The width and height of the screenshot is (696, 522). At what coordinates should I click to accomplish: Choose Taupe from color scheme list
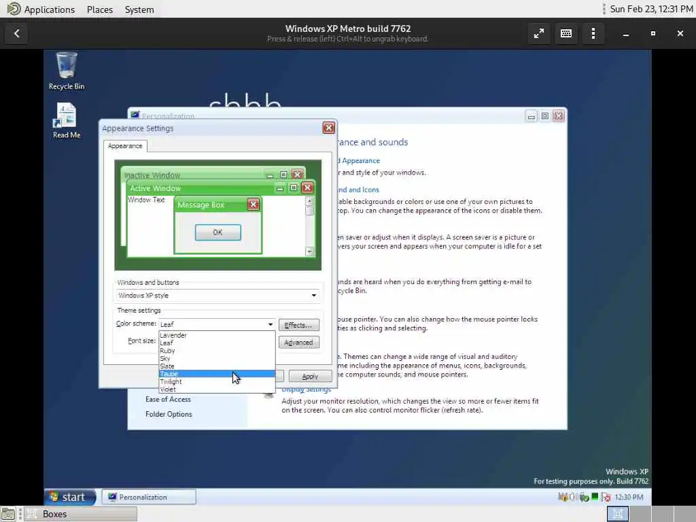pos(217,374)
